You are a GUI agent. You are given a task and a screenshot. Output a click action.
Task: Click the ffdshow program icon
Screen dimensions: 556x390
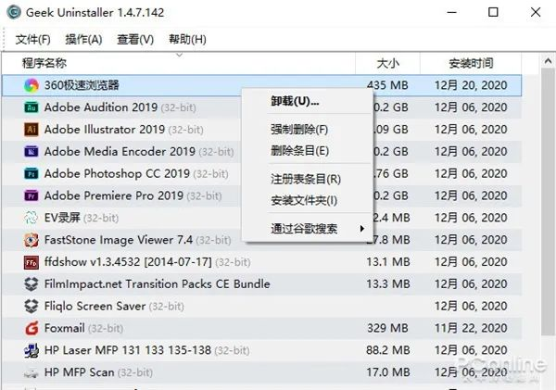[x=31, y=262]
